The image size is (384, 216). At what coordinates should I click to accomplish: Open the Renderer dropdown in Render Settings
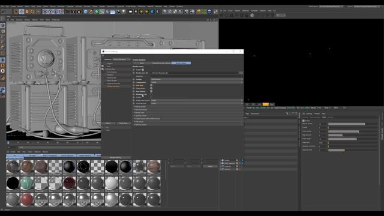tap(121, 59)
